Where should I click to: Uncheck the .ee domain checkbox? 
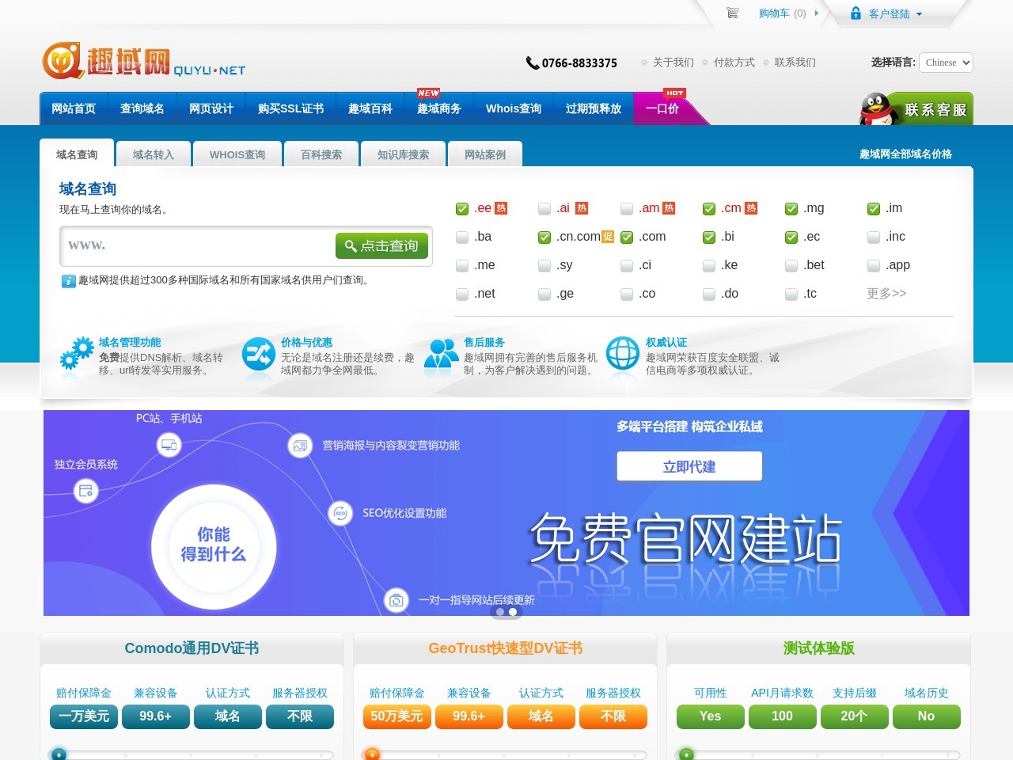tap(462, 209)
